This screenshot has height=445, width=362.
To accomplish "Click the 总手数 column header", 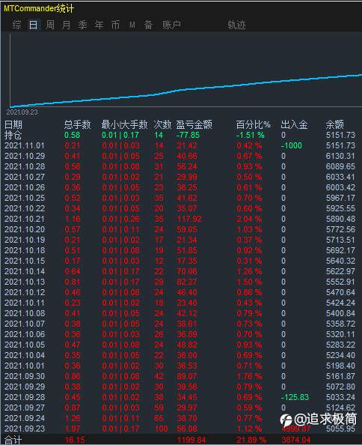I will click(77, 124).
